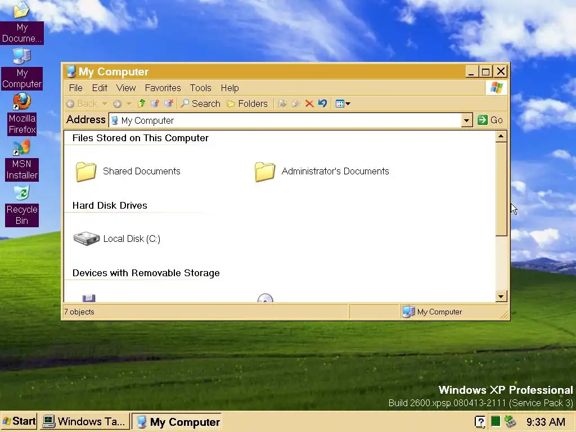
Task: Click the blue Undo toolbar icon
Action: tap(322, 103)
